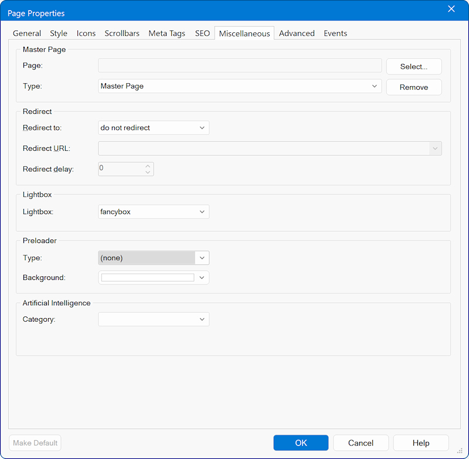Close the Page Properties dialog
This screenshot has height=459, width=469.
click(451, 9)
